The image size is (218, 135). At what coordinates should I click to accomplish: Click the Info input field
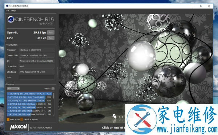pos(37,77)
